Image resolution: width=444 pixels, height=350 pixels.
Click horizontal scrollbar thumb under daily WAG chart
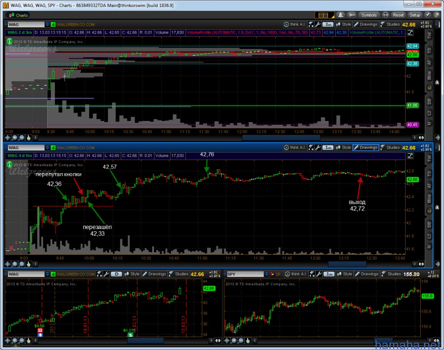tap(146, 341)
